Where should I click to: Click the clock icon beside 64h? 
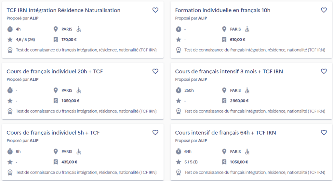tap(178, 151)
